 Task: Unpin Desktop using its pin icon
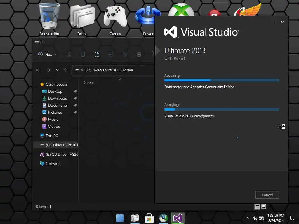pos(75,91)
